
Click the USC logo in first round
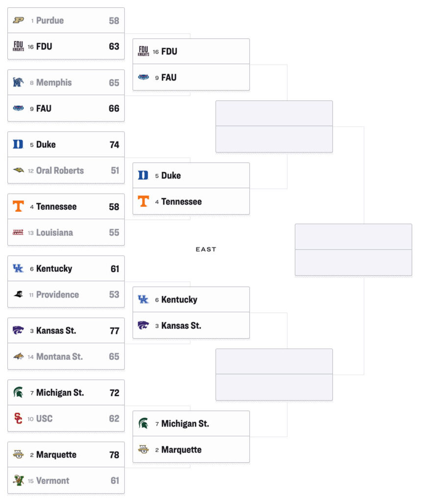click(x=18, y=418)
